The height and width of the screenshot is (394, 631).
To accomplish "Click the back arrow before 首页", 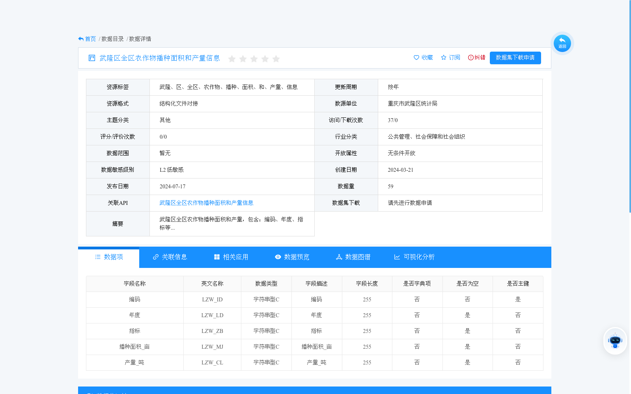I will tap(80, 38).
